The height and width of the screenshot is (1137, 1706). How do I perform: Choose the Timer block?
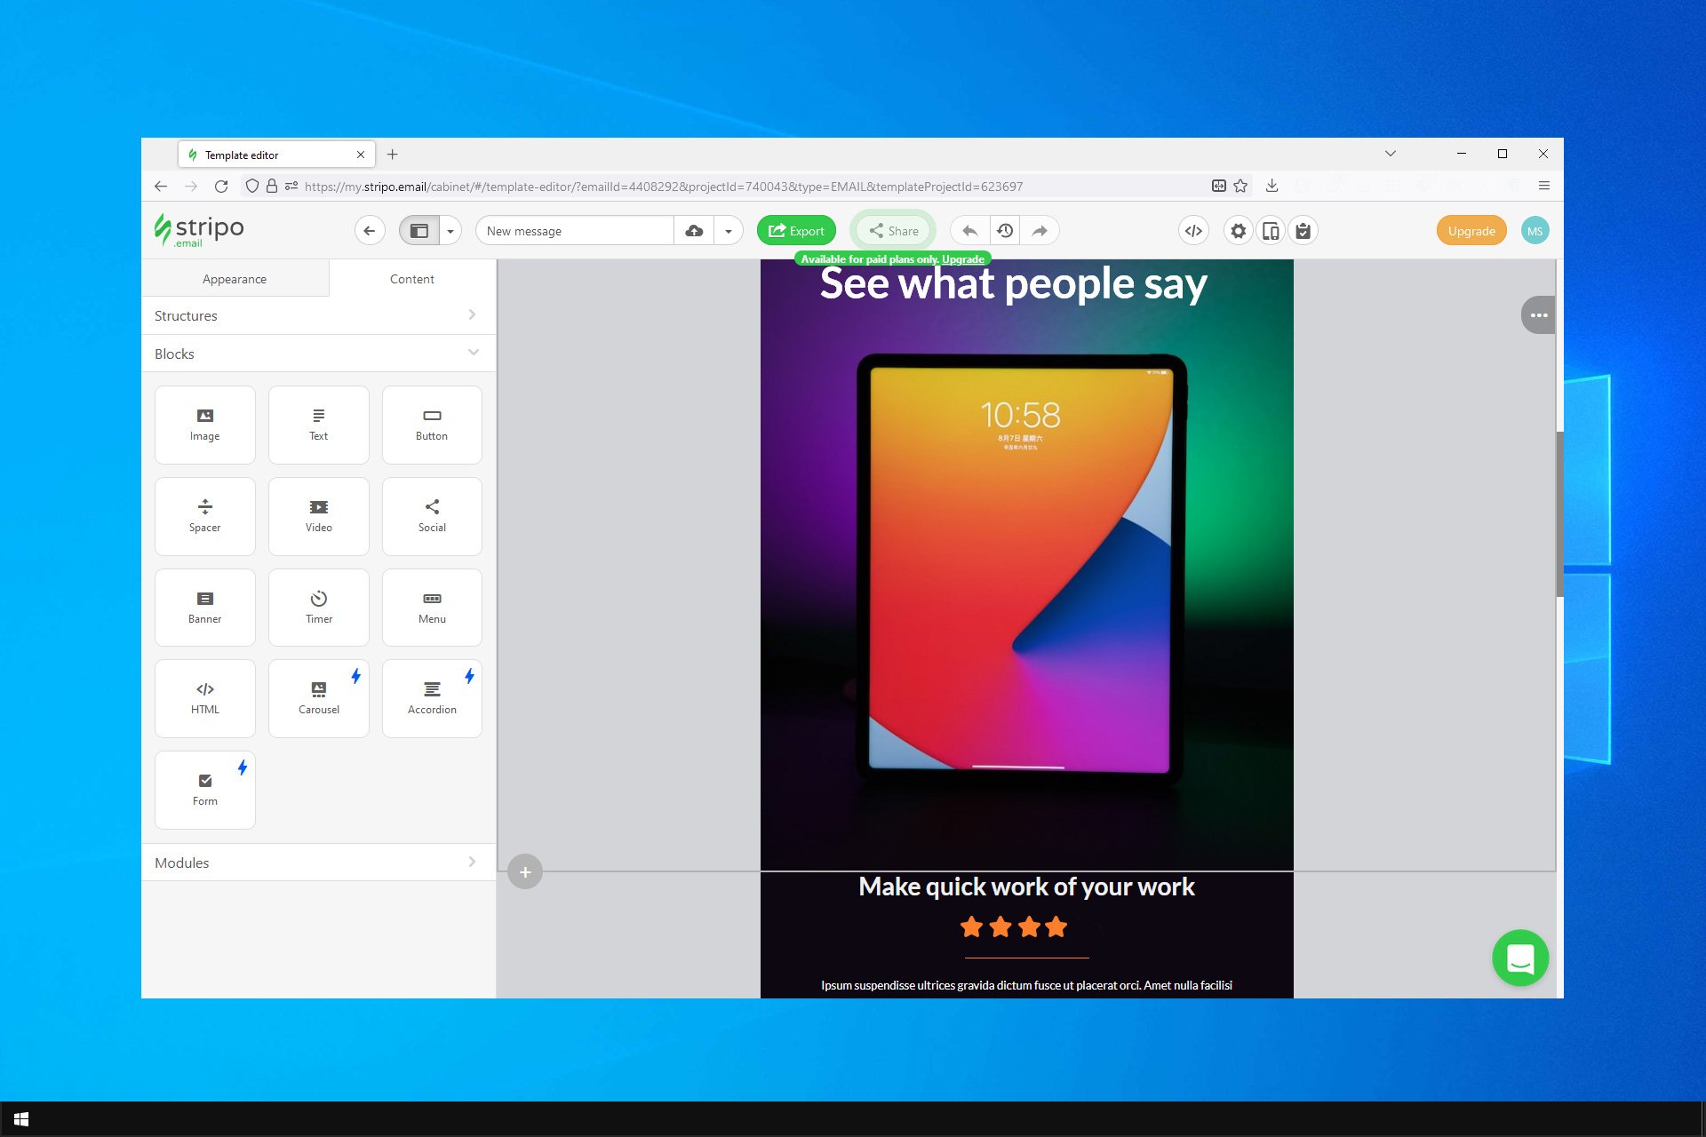(x=318, y=608)
